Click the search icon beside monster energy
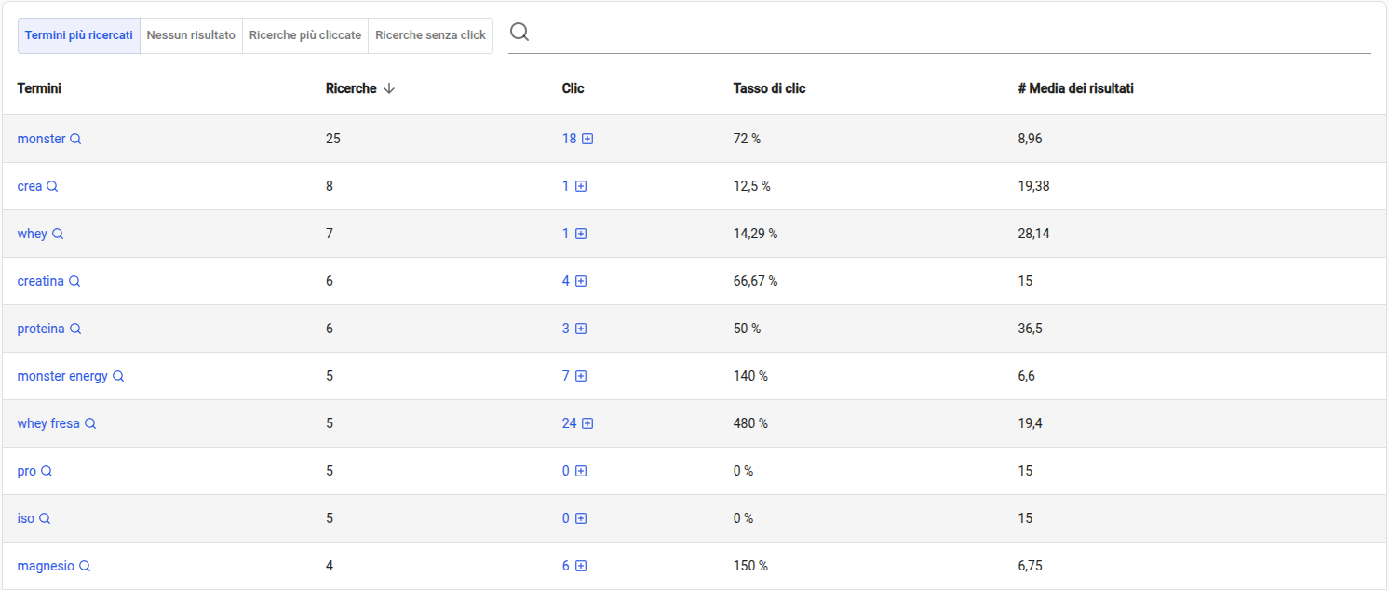Image resolution: width=1389 pixels, height=590 pixels. point(118,376)
